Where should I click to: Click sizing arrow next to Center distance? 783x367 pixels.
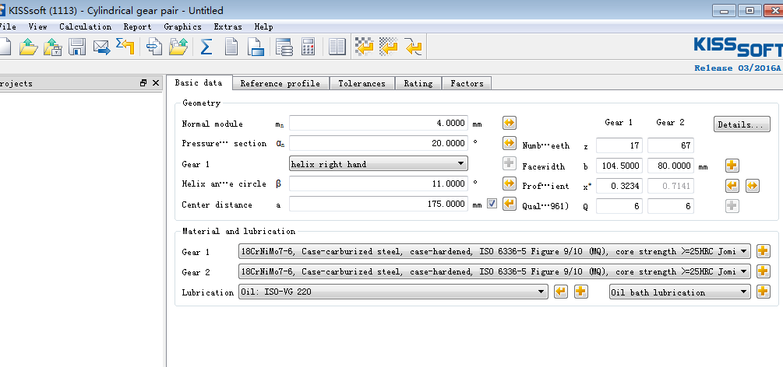click(509, 204)
